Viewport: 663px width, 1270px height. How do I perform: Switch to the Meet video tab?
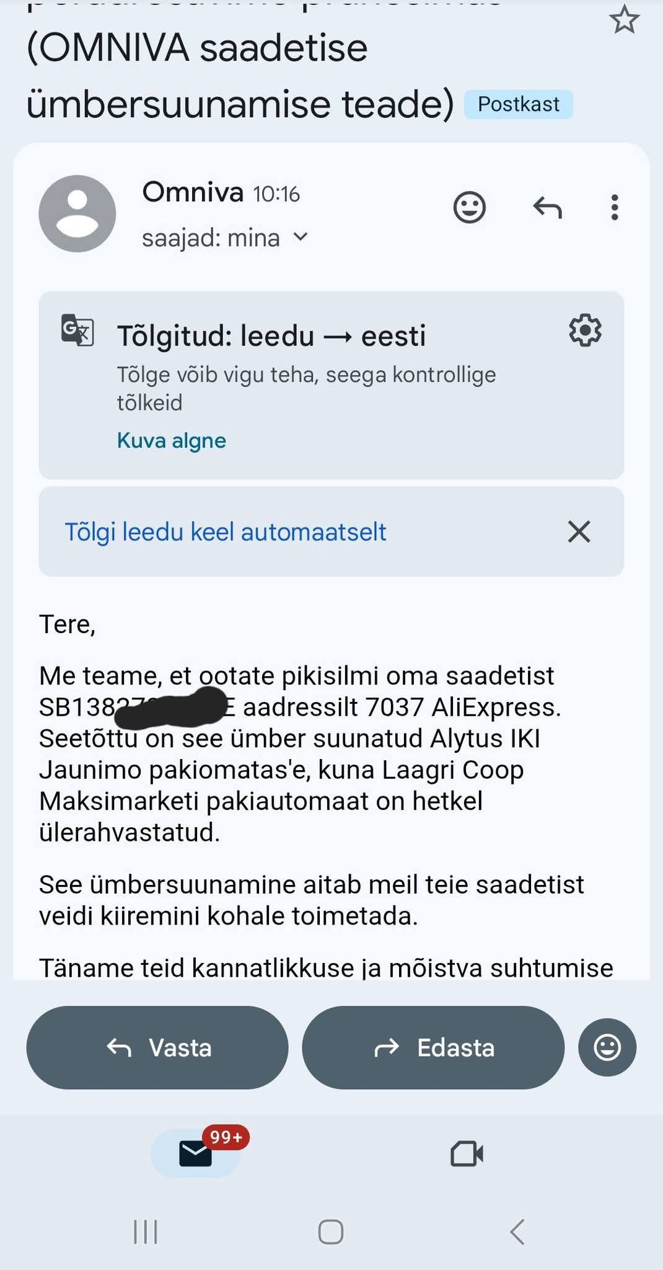tap(467, 1153)
